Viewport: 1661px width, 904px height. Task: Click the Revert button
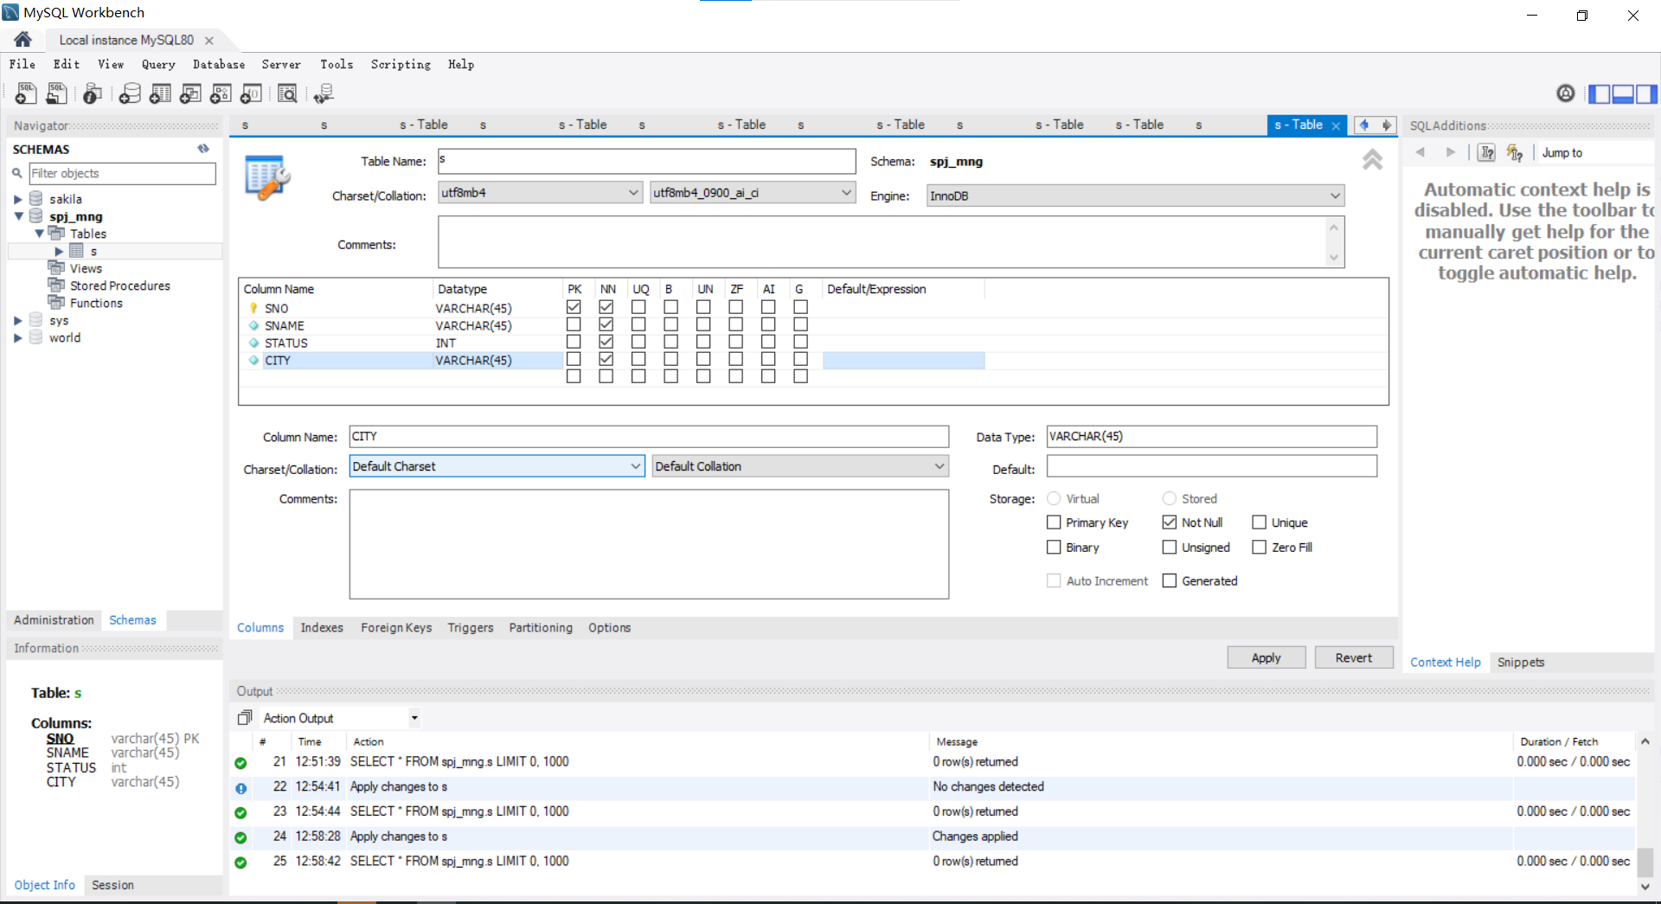1354,657
